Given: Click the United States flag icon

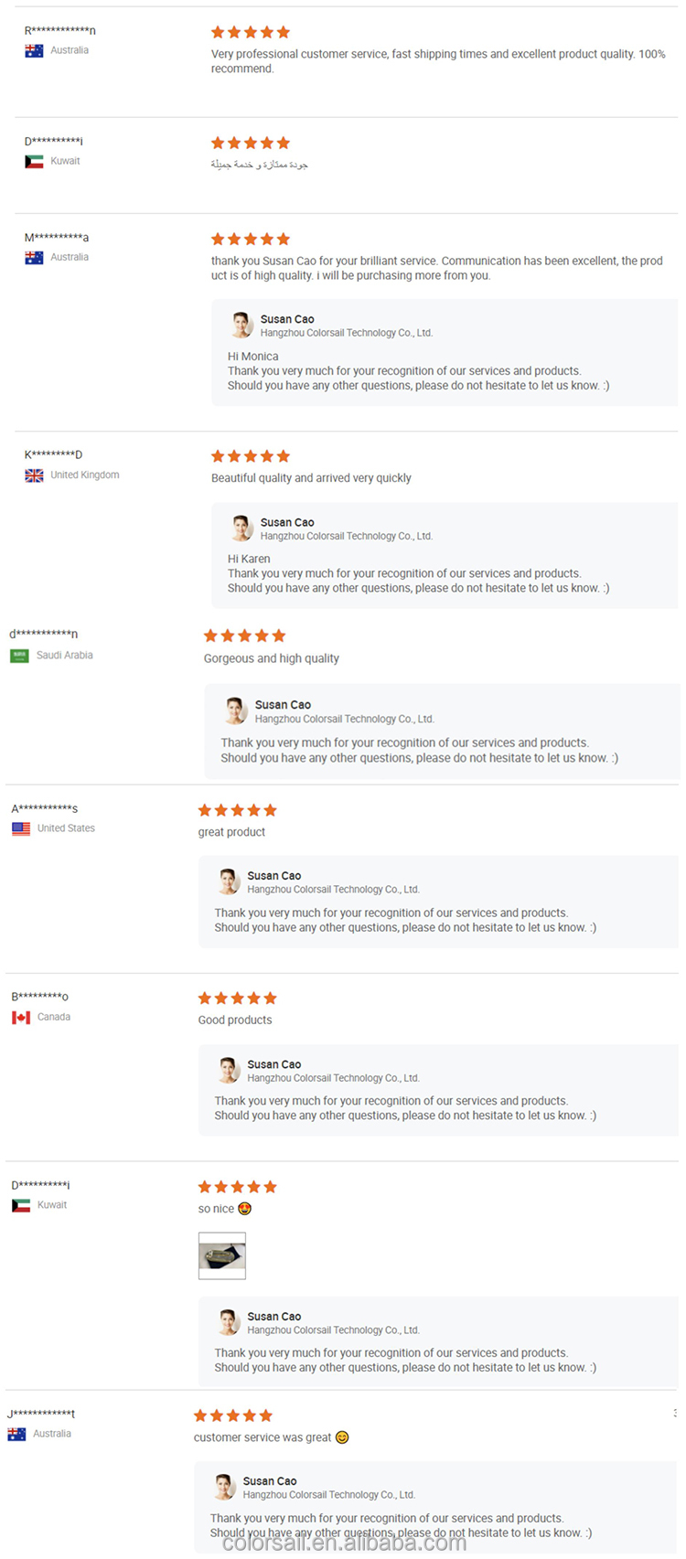Looking at the screenshot, I should [x=21, y=828].
